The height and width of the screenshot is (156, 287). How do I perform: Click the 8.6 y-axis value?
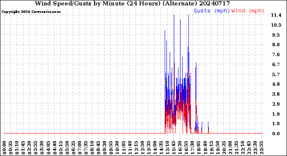(x=276, y=45)
